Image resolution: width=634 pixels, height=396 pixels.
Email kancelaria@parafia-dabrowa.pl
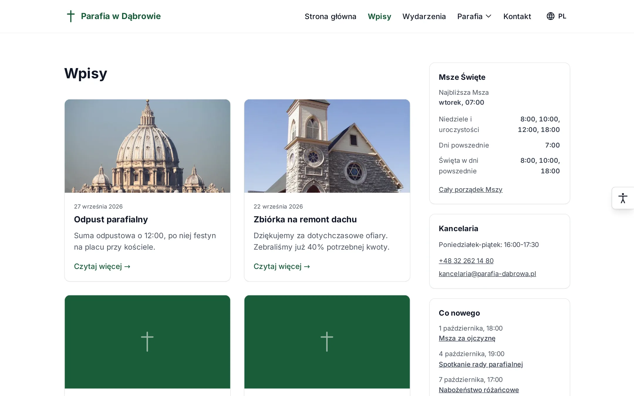(487, 274)
